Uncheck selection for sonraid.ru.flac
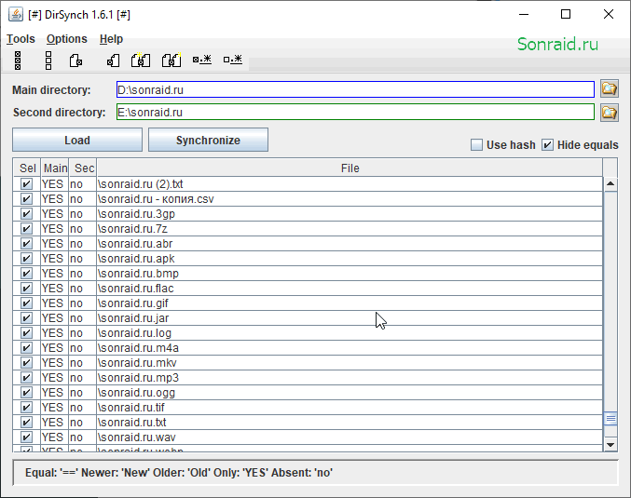The image size is (631, 498). pos(26,289)
